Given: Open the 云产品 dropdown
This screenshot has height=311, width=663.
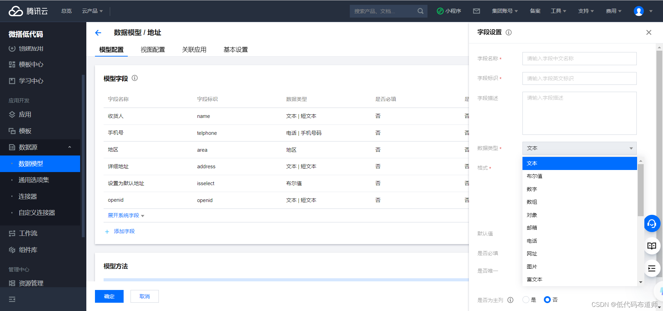Looking at the screenshot, I should pyautogui.click(x=92, y=11).
